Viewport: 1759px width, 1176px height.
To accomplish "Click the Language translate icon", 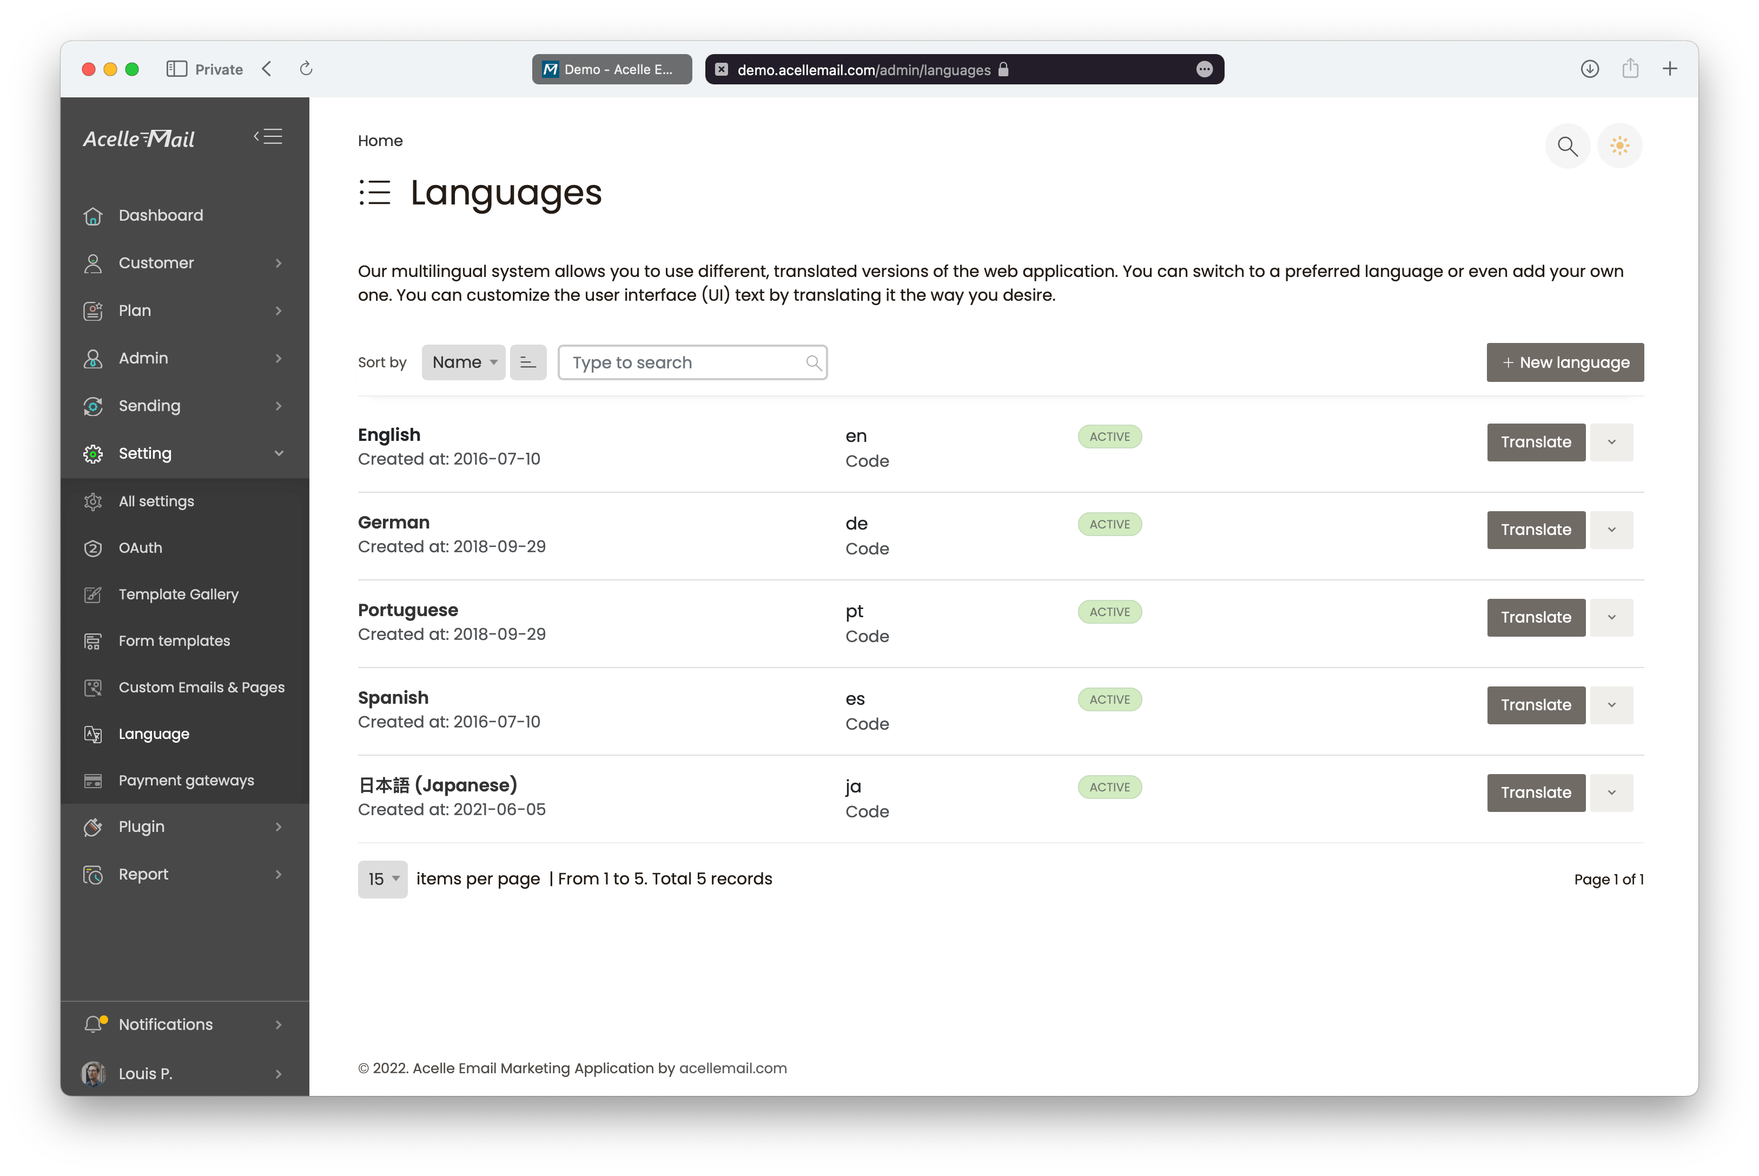I will tap(93, 734).
